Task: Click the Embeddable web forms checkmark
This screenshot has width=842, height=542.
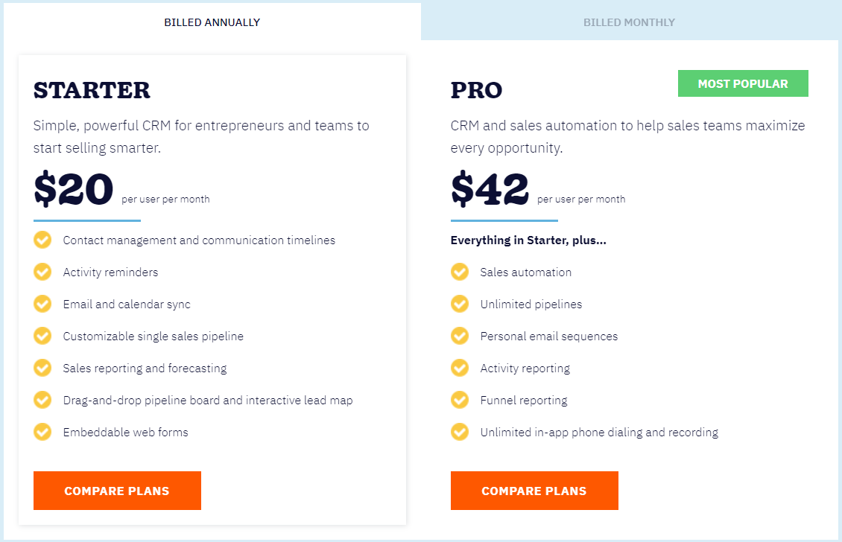Action: coord(42,432)
